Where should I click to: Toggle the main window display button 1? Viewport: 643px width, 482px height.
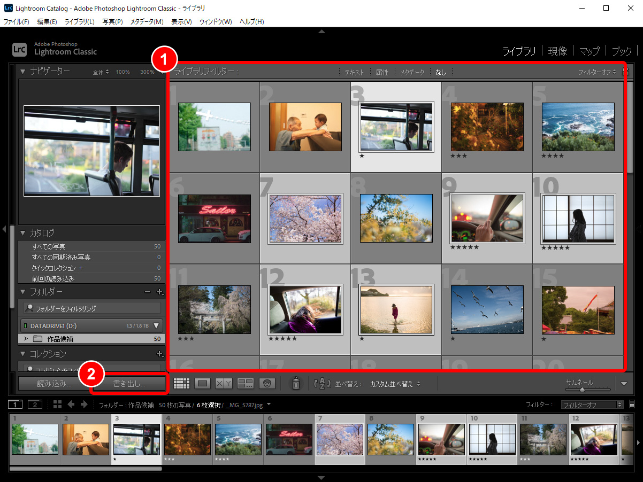pos(16,405)
